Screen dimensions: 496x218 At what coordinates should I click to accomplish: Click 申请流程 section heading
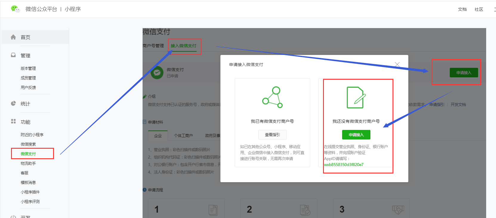155,190
